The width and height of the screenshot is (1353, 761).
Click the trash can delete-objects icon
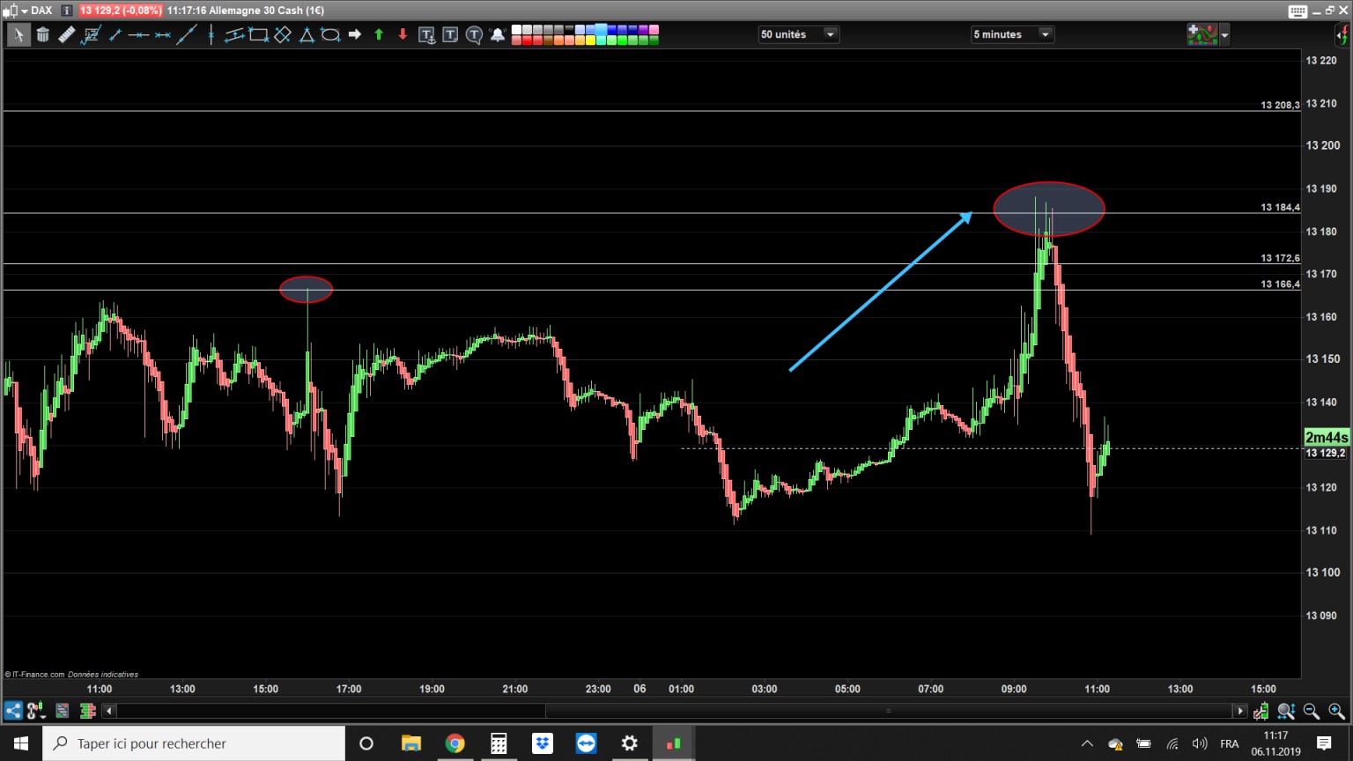[42, 34]
